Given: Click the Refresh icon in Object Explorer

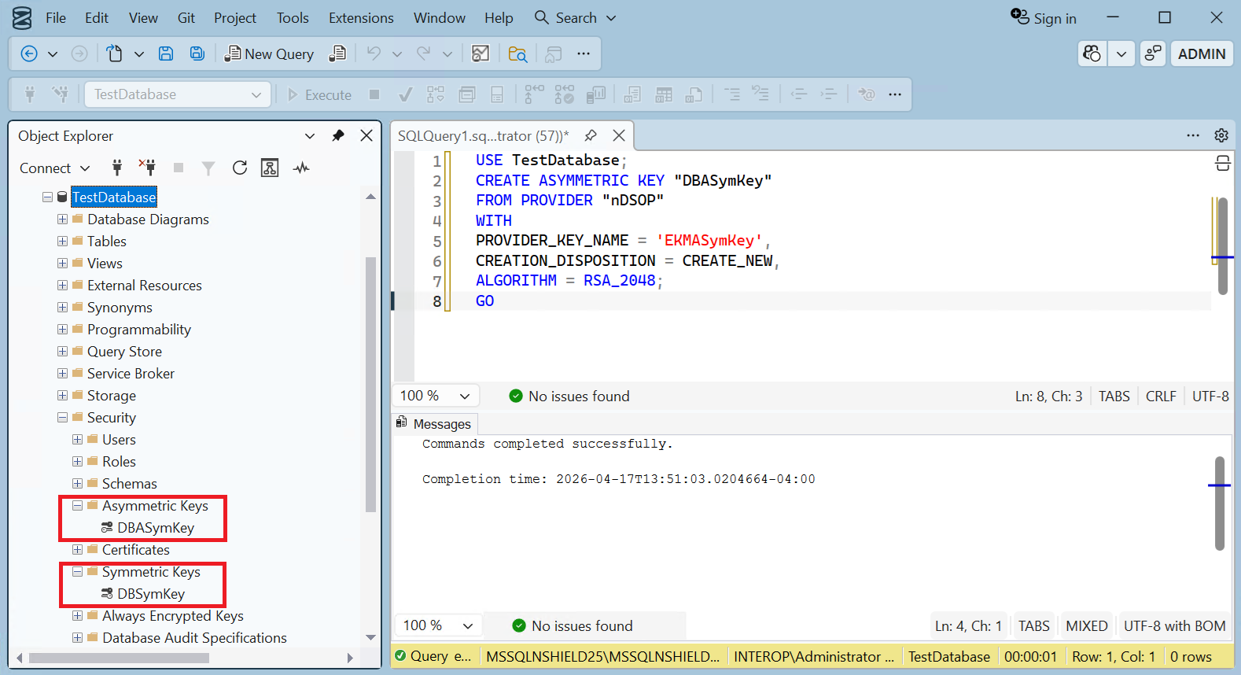Looking at the screenshot, I should 240,168.
